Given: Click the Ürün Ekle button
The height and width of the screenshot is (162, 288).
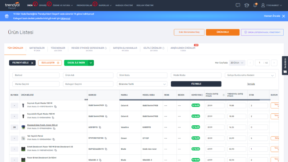Looking at the screenshot, I should point(223,32).
